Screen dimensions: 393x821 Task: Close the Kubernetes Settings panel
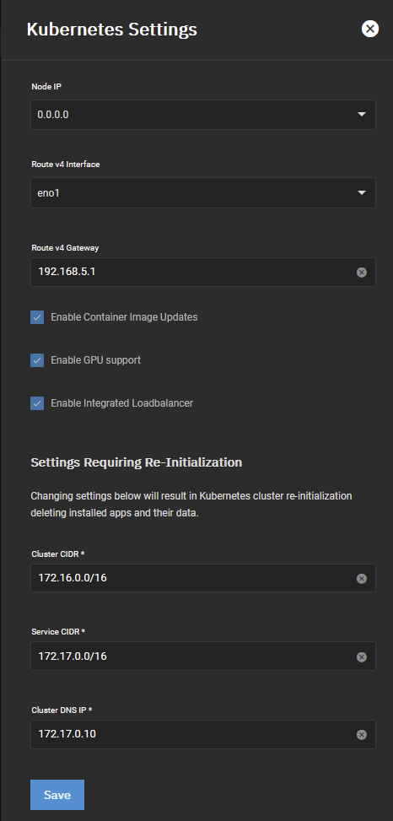(370, 29)
